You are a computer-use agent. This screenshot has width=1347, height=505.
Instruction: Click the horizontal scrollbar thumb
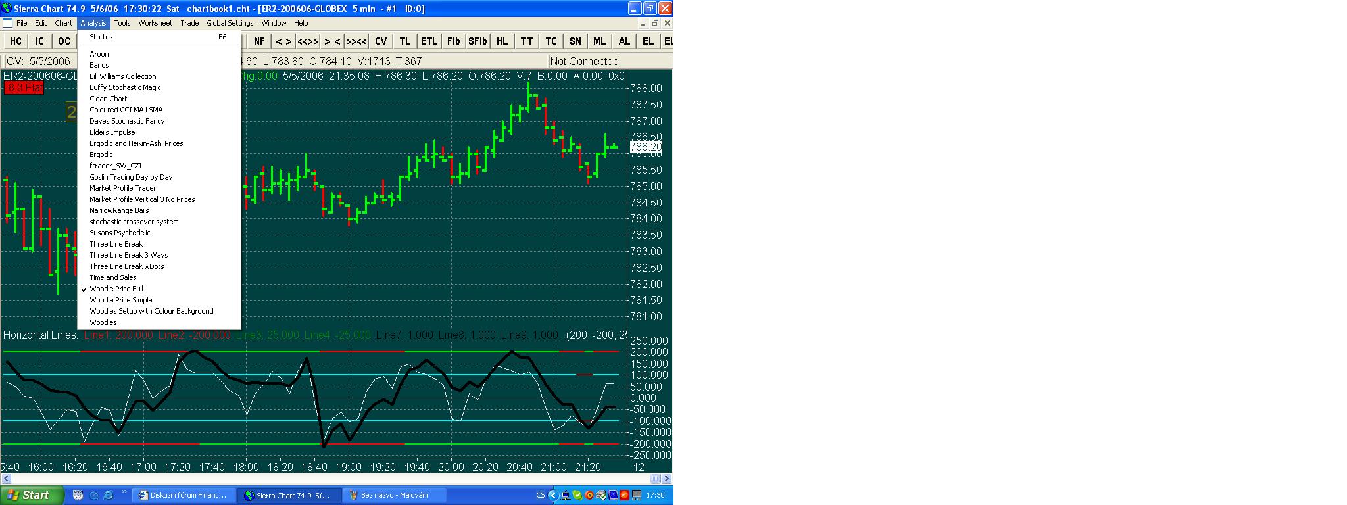[655, 479]
